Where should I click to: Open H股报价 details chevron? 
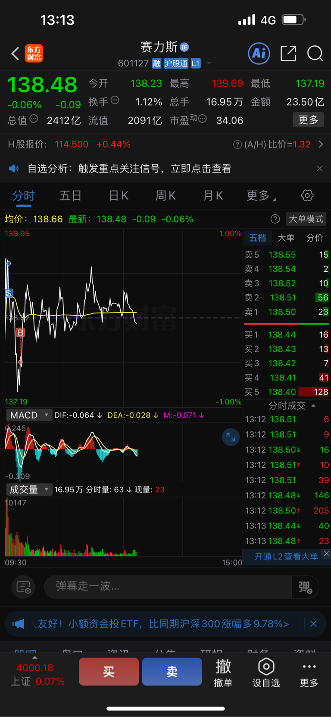[x=321, y=145]
